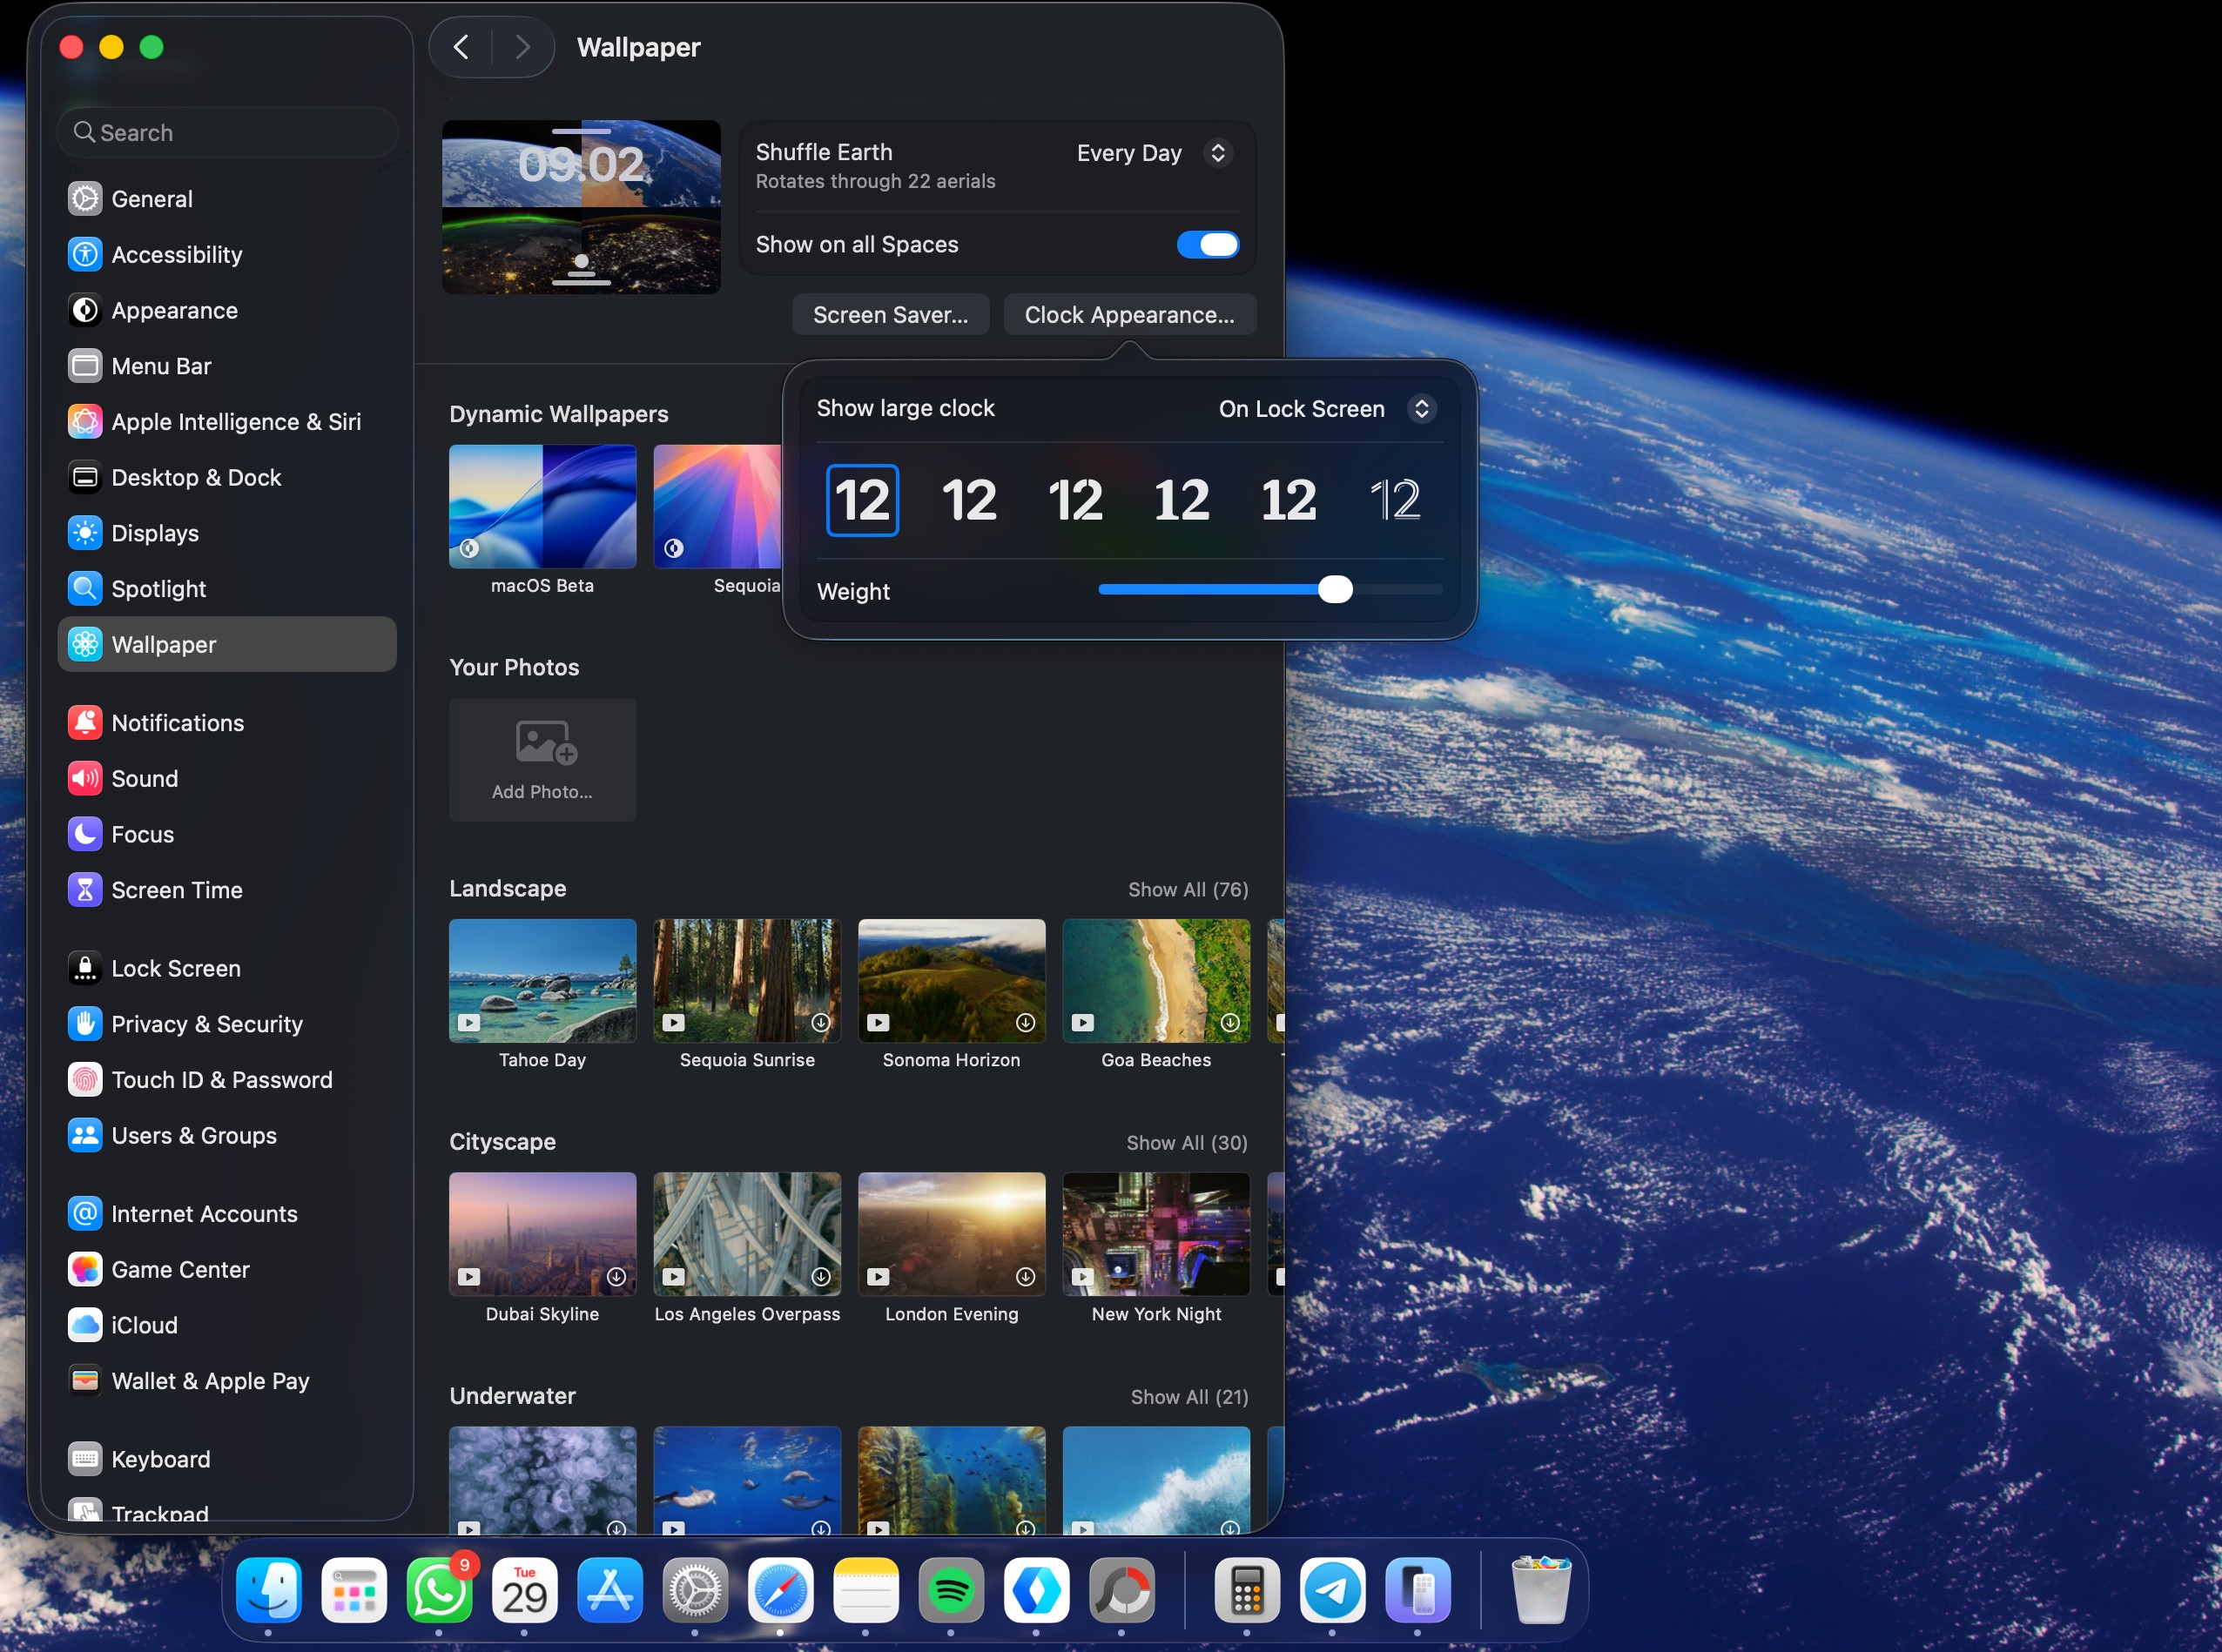
Task: Open Internet Accounts pane
Action: click(x=227, y=1214)
